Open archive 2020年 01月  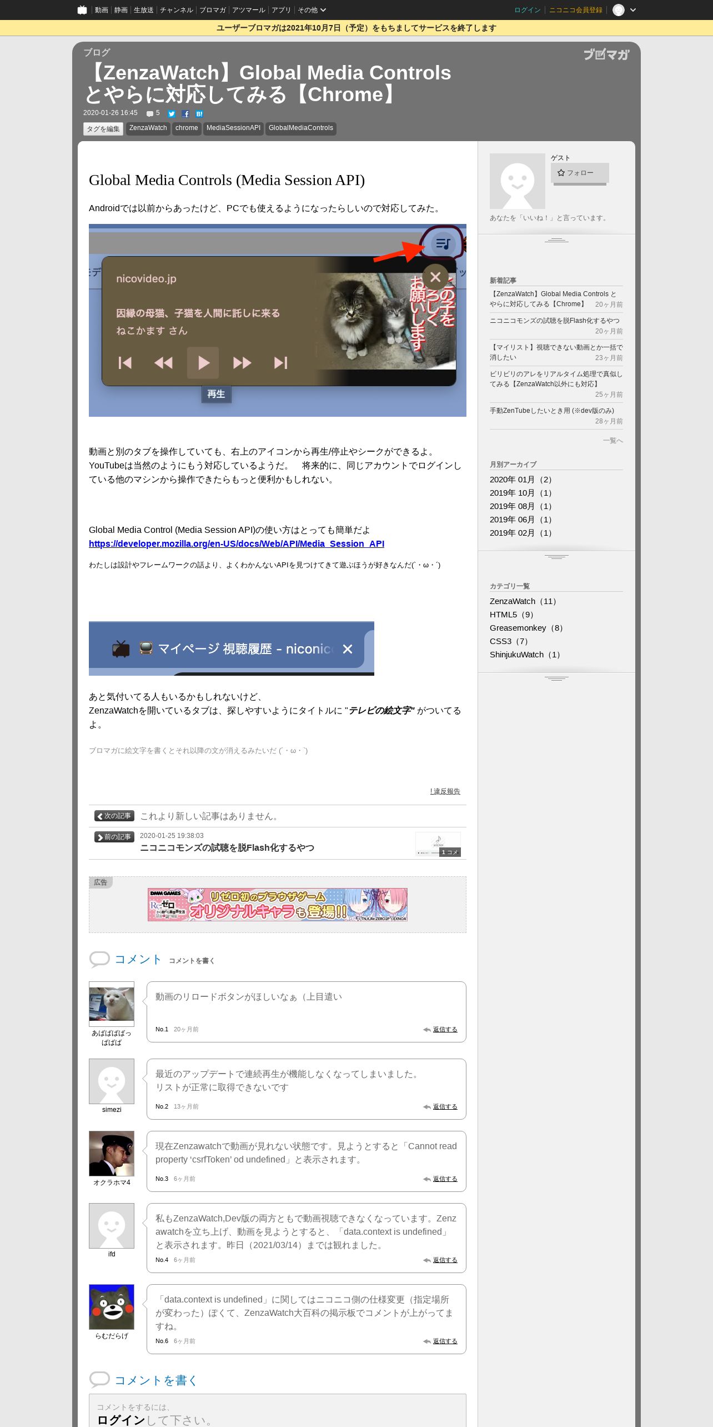pyautogui.click(x=521, y=480)
